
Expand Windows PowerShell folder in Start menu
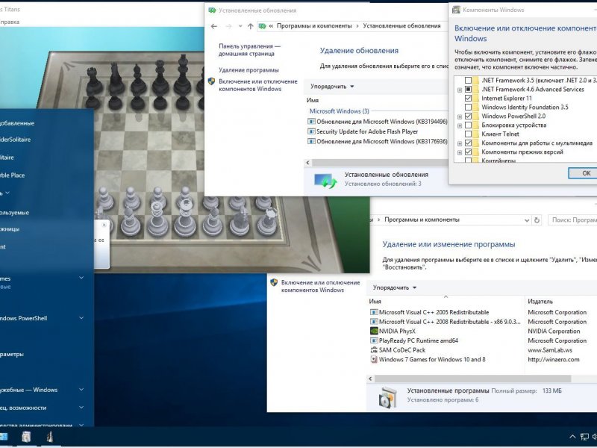81,318
